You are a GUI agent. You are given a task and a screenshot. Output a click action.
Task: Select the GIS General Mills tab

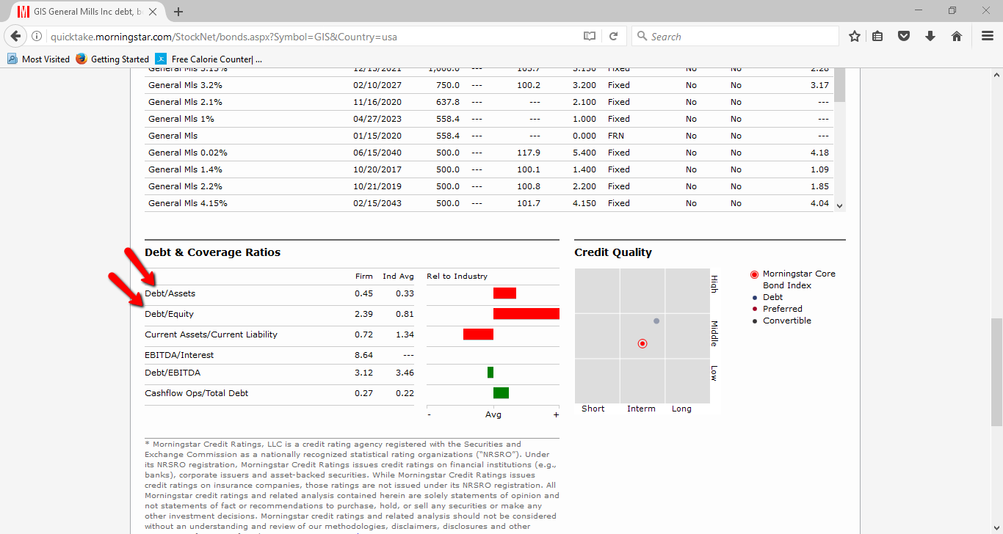point(84,12)
